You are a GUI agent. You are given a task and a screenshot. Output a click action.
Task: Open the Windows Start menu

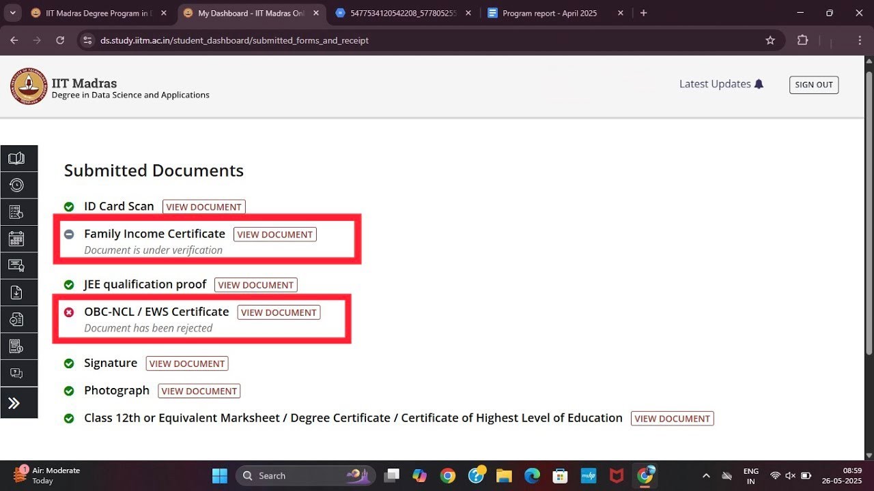pyautogui.click(x=219, y=475)
